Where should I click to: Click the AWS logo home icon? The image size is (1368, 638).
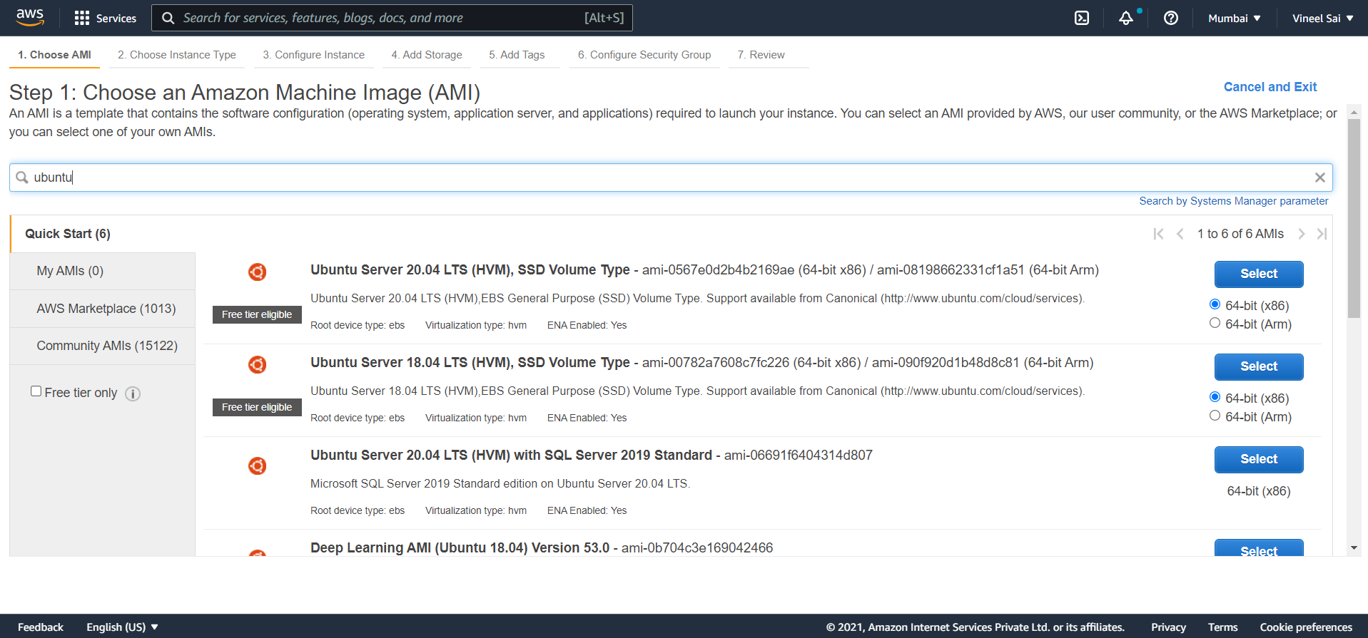(30, 17)
